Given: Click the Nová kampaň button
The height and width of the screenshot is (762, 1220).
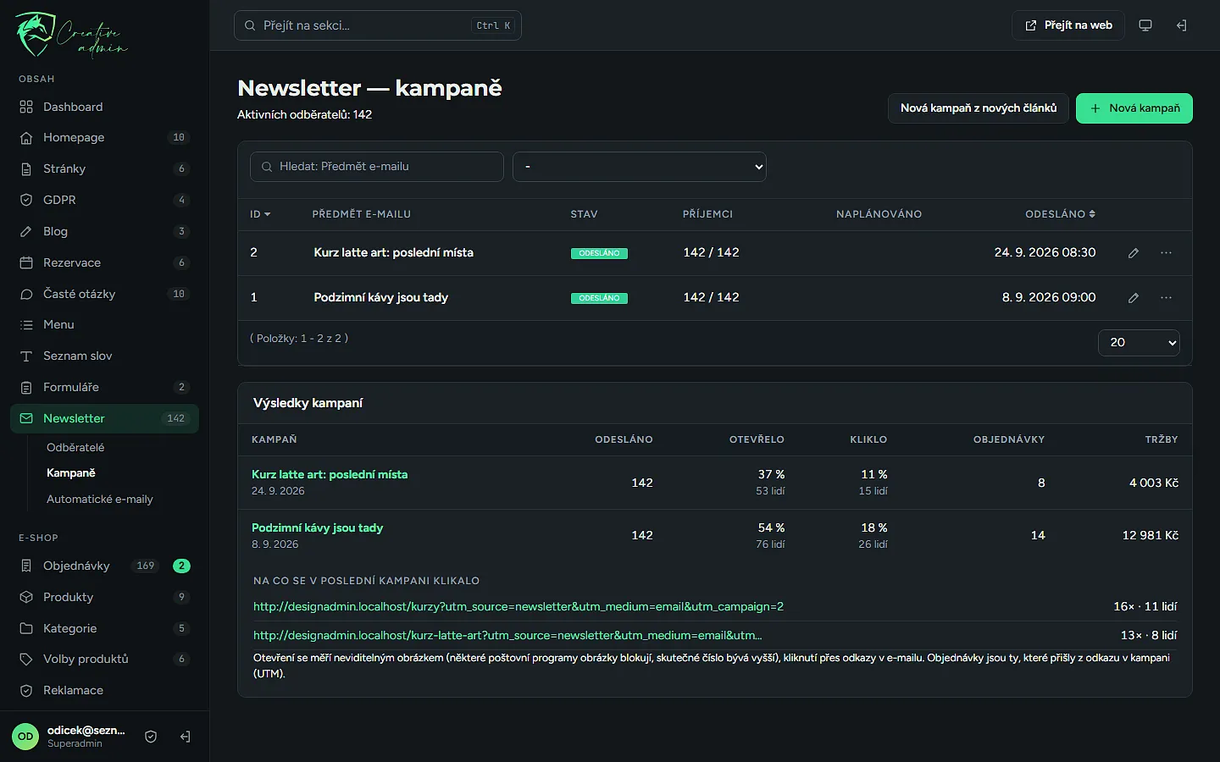Looking at the screenshot, I should (x=1134, y=108).
